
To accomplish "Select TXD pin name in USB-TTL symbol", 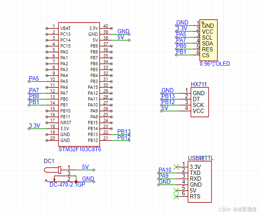I will (195, 173).
